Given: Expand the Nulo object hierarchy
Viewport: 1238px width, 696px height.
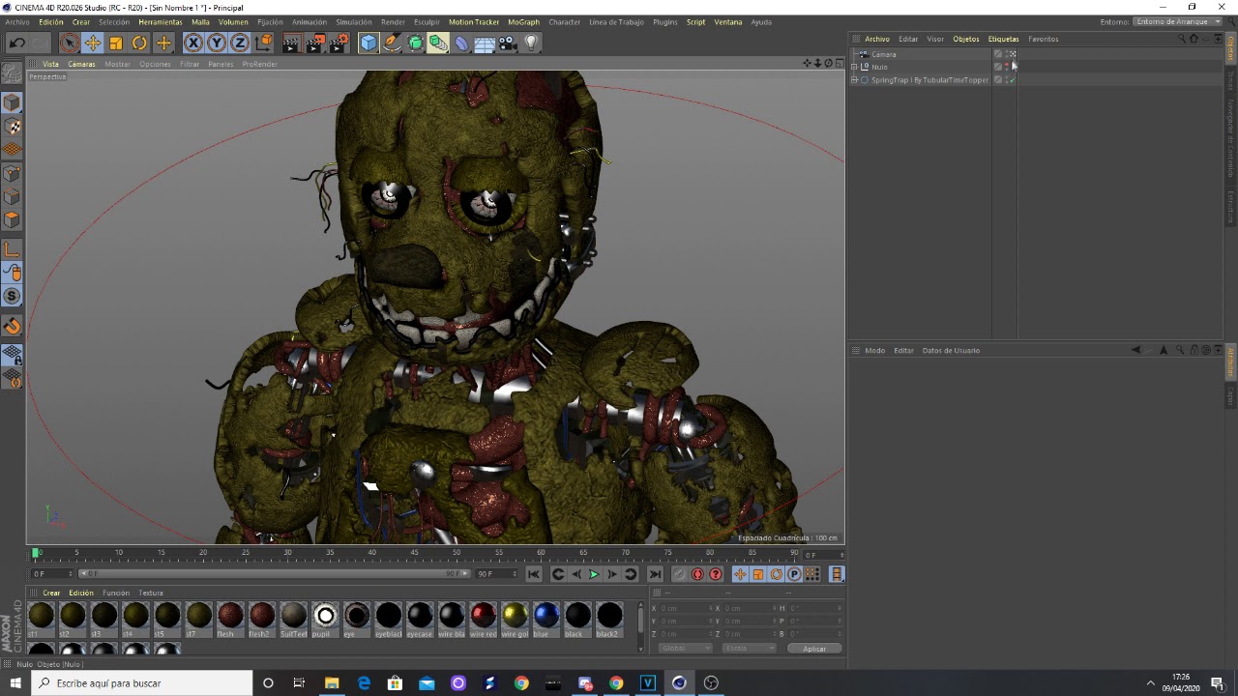Looking at the screenshot, I should (854, 67).
